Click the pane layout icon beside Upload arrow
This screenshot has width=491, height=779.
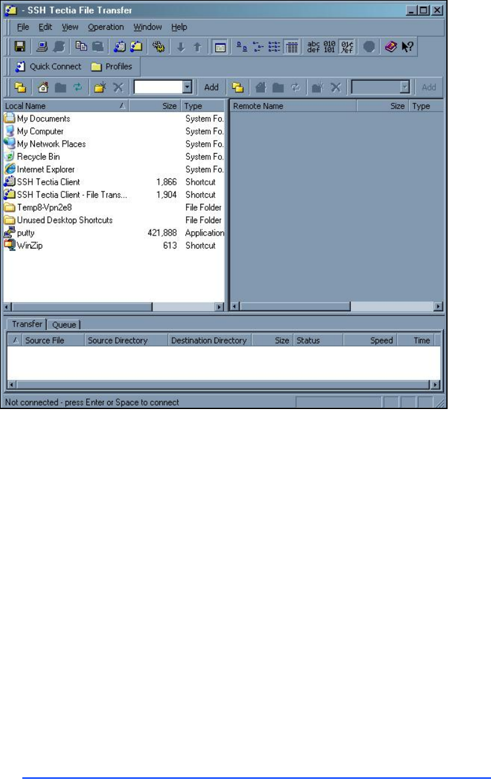coord(219,46)
